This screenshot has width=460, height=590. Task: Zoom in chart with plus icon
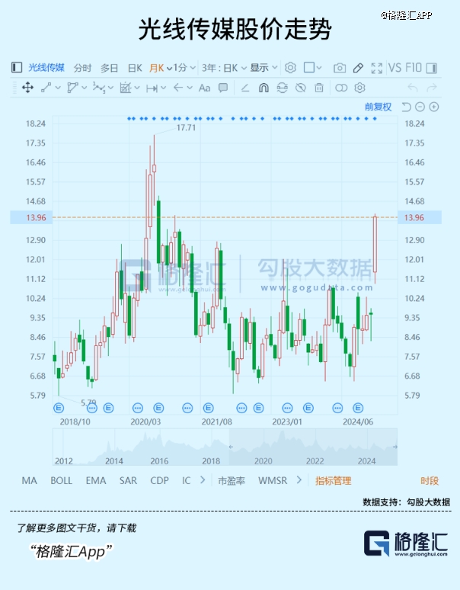(x=434, y=107)
